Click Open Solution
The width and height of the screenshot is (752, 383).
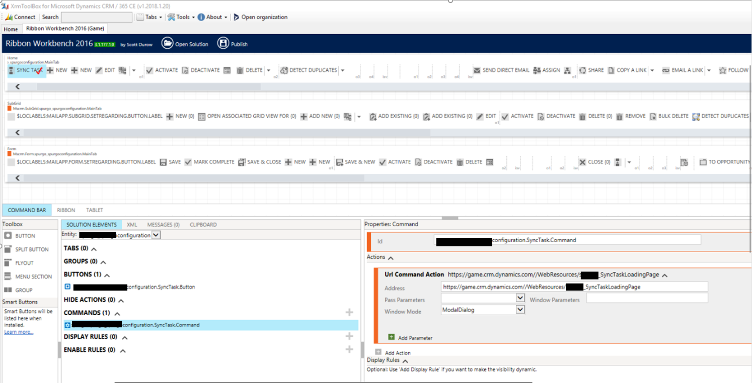click(185, 44)
